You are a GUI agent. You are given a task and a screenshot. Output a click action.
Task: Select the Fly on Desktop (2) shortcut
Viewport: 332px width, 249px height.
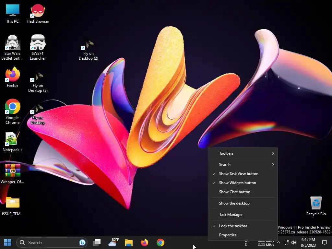(x=89, y=50)
